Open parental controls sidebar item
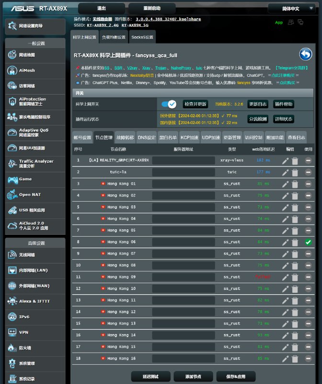The image size is (322, 384). [x=35, y=117]
